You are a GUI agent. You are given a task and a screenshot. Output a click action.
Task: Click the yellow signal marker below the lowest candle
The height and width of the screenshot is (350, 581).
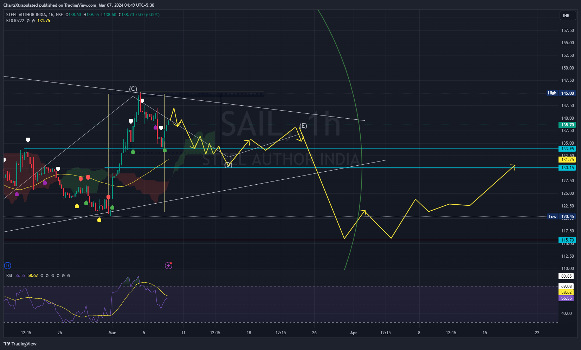tap(99, 220)
